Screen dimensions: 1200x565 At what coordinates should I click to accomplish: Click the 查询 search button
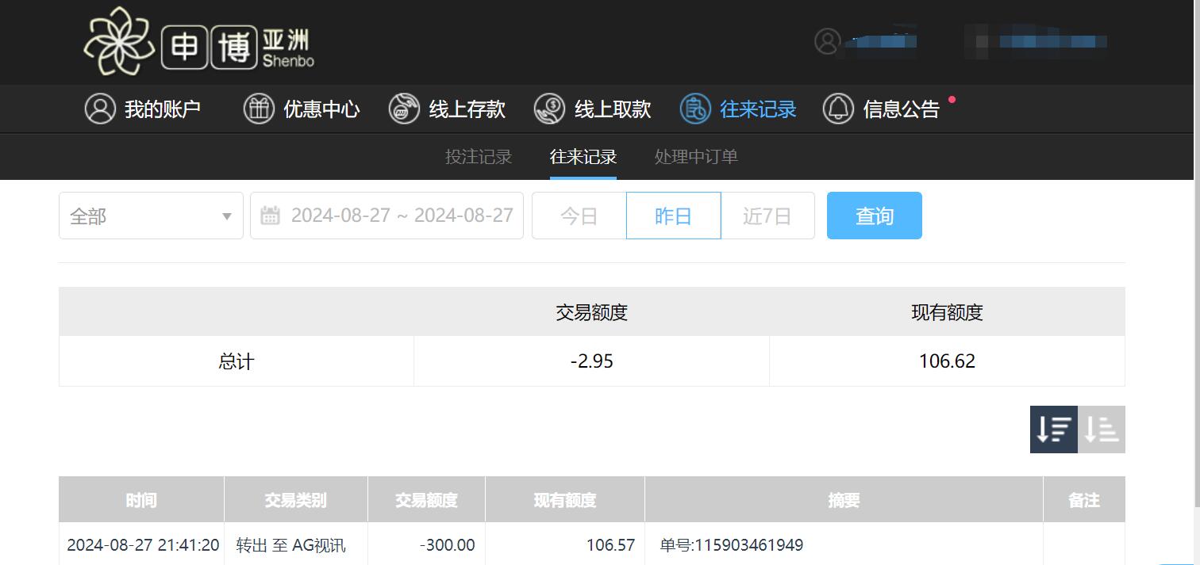pyautogui.click(x=874, y=215)
